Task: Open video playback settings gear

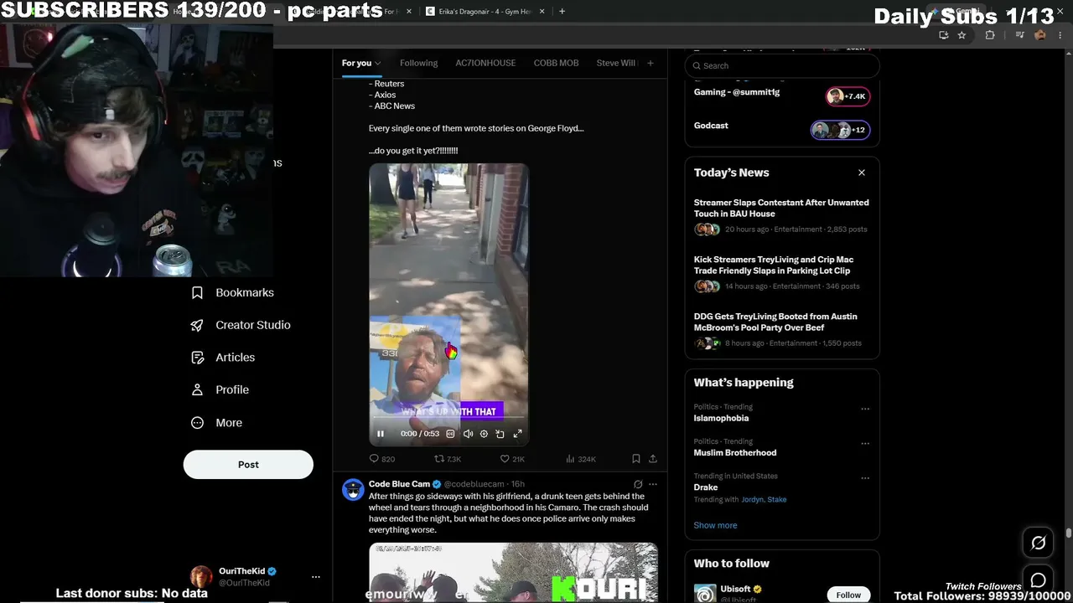Action: point(484,434)
